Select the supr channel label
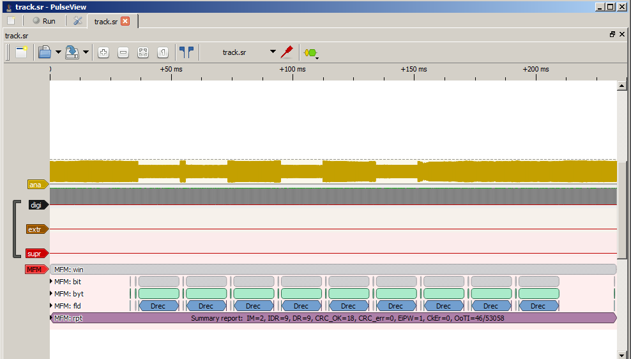The height and width of the screenshot is (359, 631). coord(37,254)
